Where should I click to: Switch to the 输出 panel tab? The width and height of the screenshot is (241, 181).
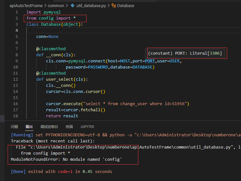coord(29,127)
